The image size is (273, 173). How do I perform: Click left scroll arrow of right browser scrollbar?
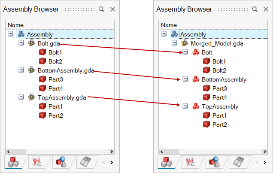pos(161,152)
